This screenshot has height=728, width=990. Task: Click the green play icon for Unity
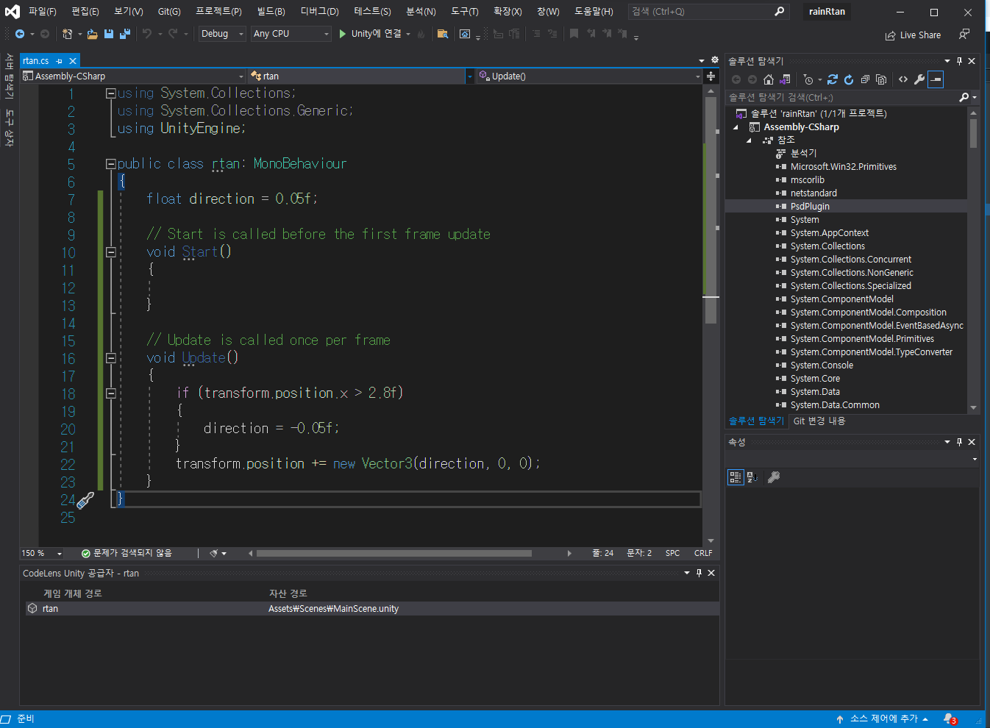pos(343,34)
